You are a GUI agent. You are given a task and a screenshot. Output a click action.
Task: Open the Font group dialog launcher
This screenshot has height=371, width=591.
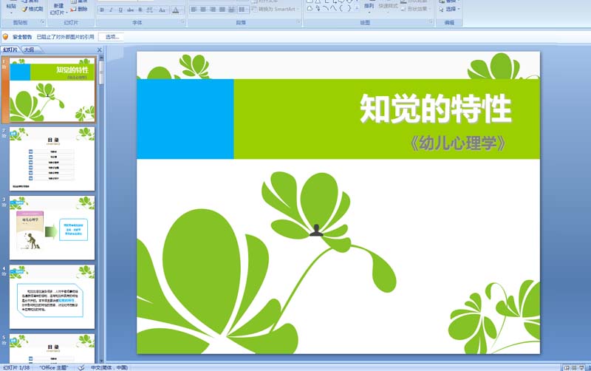click(182, 22)
